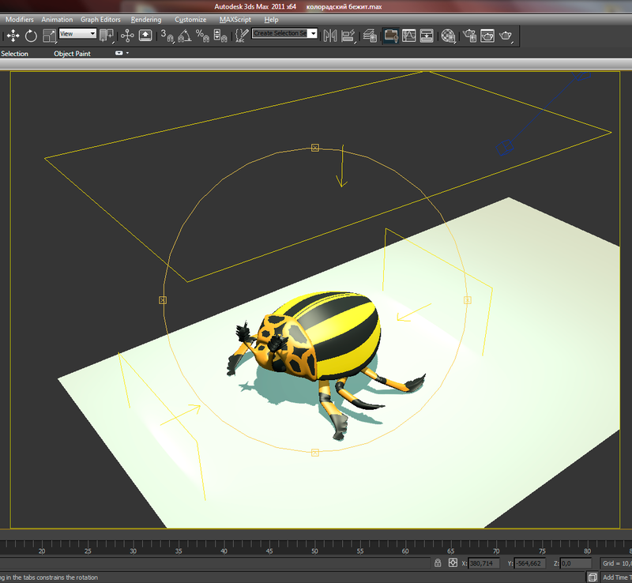Choose the Select and Scale tool

(50, 36)
